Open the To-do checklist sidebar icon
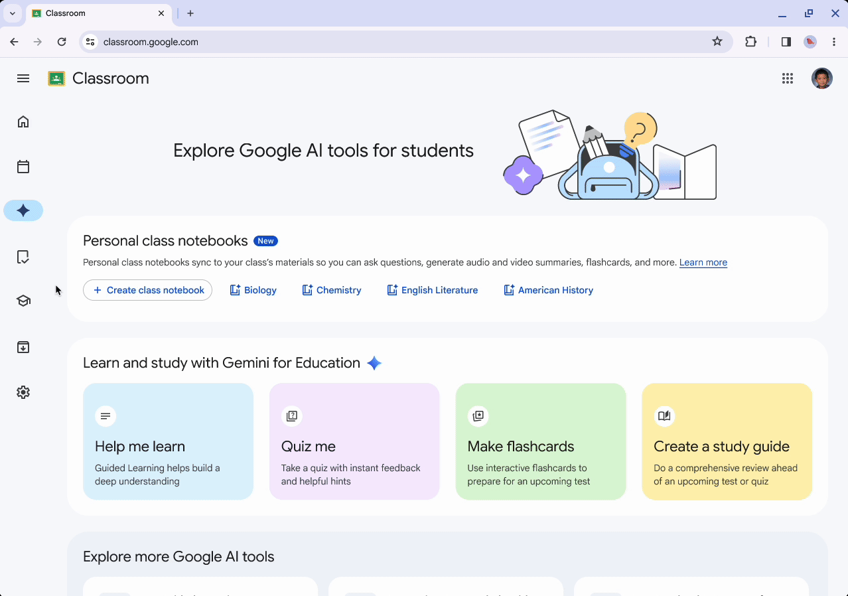The width and height of the screenshot is (848, 596). [23, 257]
